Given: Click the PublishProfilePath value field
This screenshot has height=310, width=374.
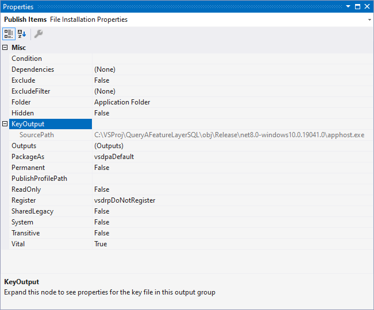Looking at the screenshot, I should point(230,179).
